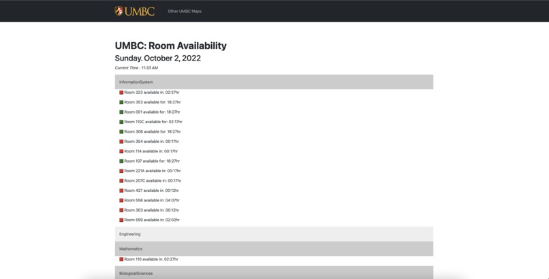Click the red status square for Room 559
The width and height of the screenshot is (549, 279).
click(121, 220)
